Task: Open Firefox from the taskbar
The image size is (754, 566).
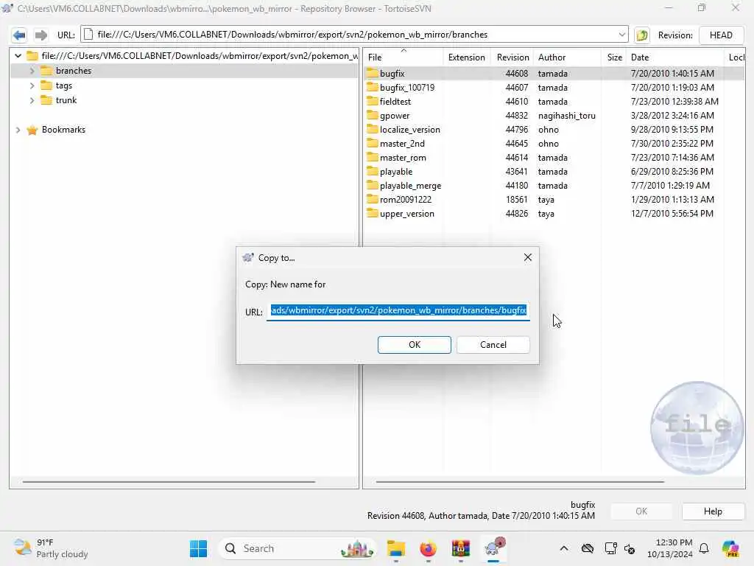Action: point(428,548)
